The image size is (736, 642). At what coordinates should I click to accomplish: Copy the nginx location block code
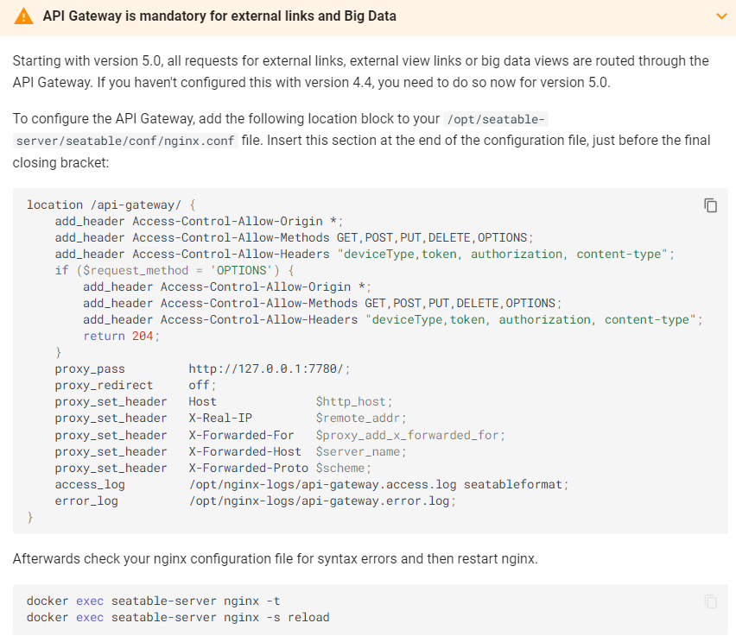(x=710, y=205)
